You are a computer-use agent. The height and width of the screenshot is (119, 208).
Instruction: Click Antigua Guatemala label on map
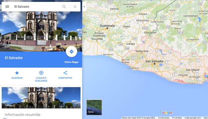tap(99, 34)
